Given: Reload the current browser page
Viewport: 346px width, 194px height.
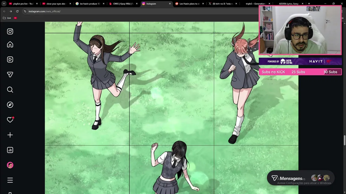Looking at the screenshot, I should [x=17, y=11].
